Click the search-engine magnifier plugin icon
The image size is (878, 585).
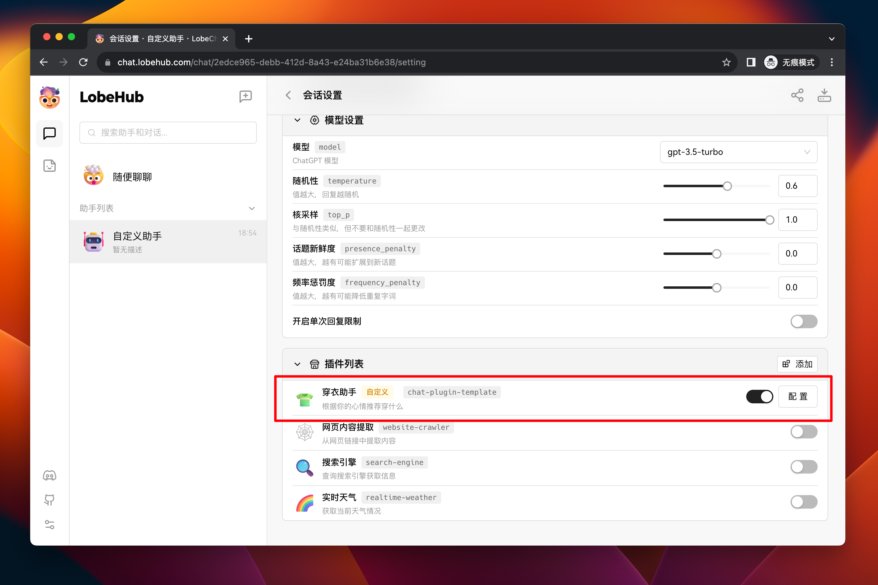click(304, 467)
